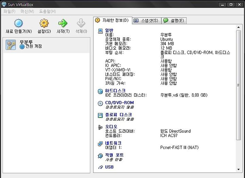Click the 12 MB video memory value
Screen dimensions: 245x178
pyautogui.click(x=166, y=48)
